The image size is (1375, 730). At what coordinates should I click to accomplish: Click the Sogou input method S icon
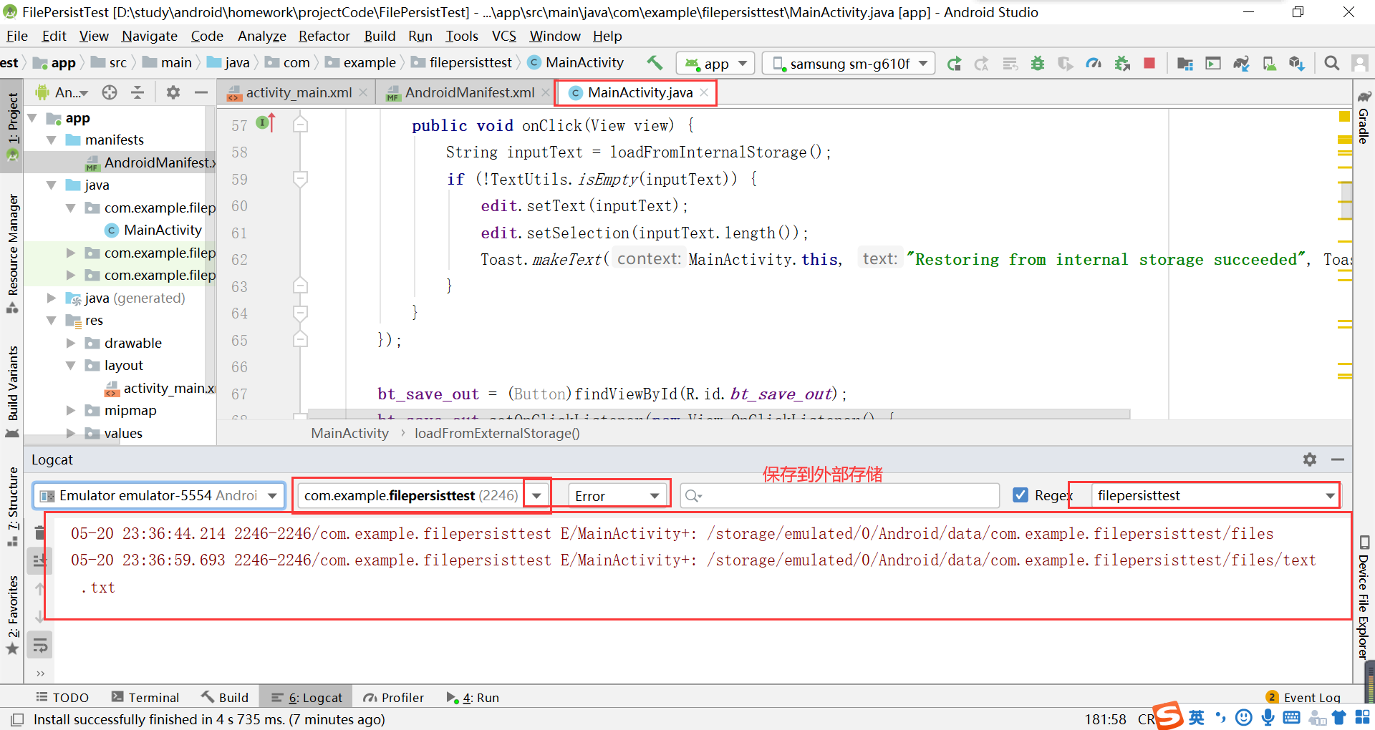(1169, 716)
